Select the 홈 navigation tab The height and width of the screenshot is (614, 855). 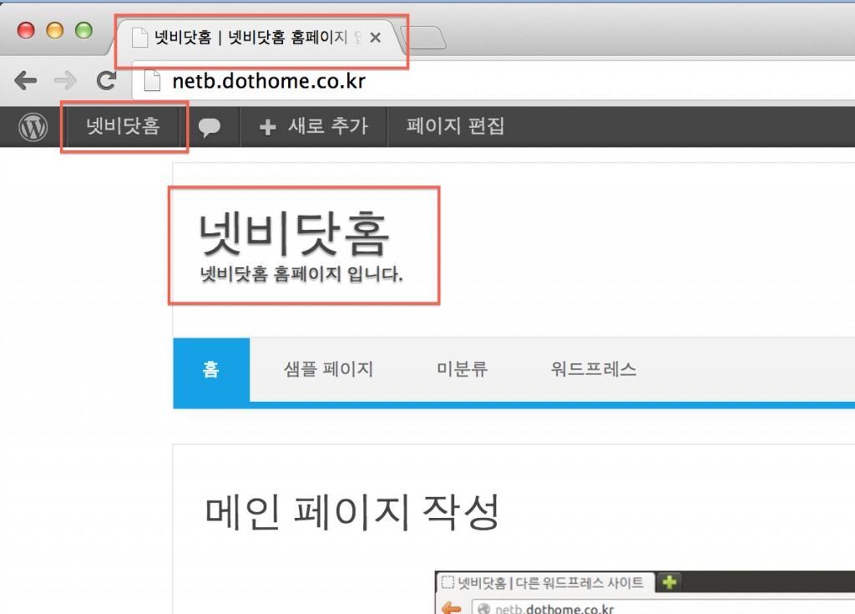[211, 369]
